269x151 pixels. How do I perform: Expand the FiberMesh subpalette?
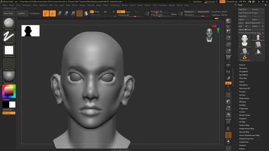(x=243, y=85)
